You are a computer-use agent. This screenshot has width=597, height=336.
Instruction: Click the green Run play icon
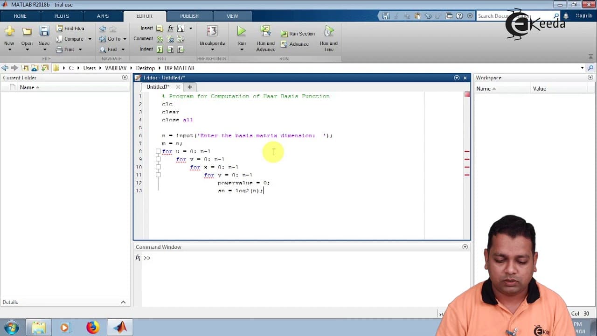[x=241, y=31]
